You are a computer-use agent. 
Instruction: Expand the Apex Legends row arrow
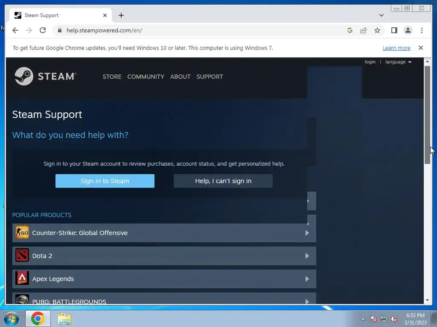(307, 278)
